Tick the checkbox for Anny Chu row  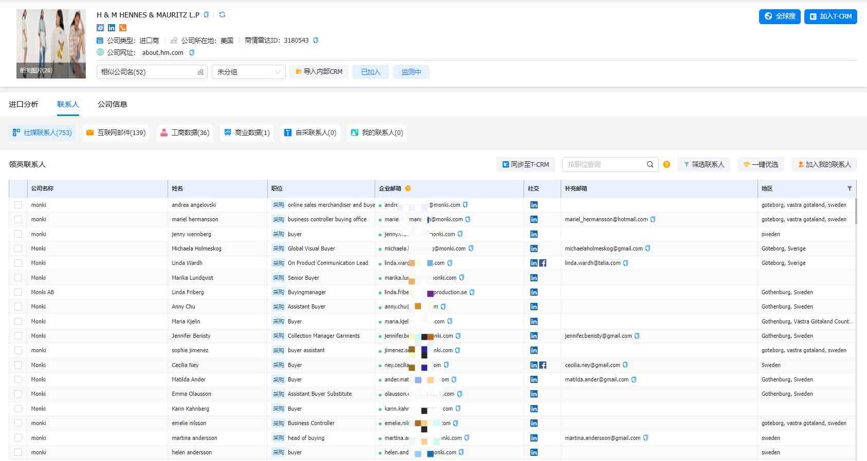18,306
